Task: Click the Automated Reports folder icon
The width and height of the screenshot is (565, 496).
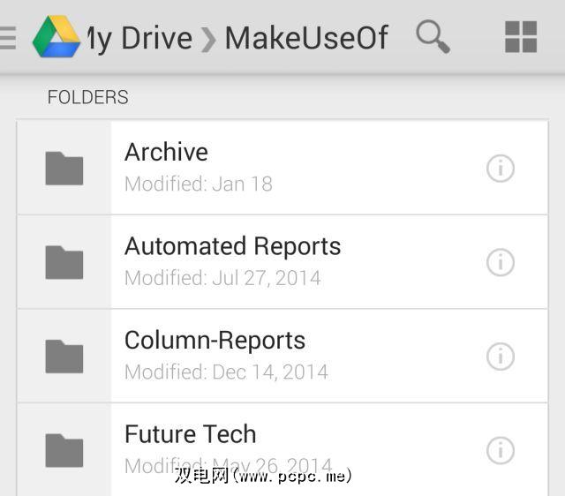Action: click(64, 262)
